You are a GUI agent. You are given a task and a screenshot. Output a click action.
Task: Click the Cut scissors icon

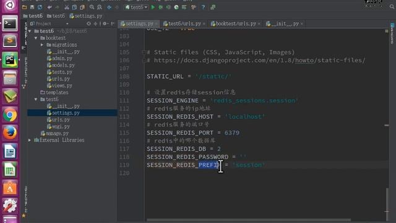[x=67, y=7]
